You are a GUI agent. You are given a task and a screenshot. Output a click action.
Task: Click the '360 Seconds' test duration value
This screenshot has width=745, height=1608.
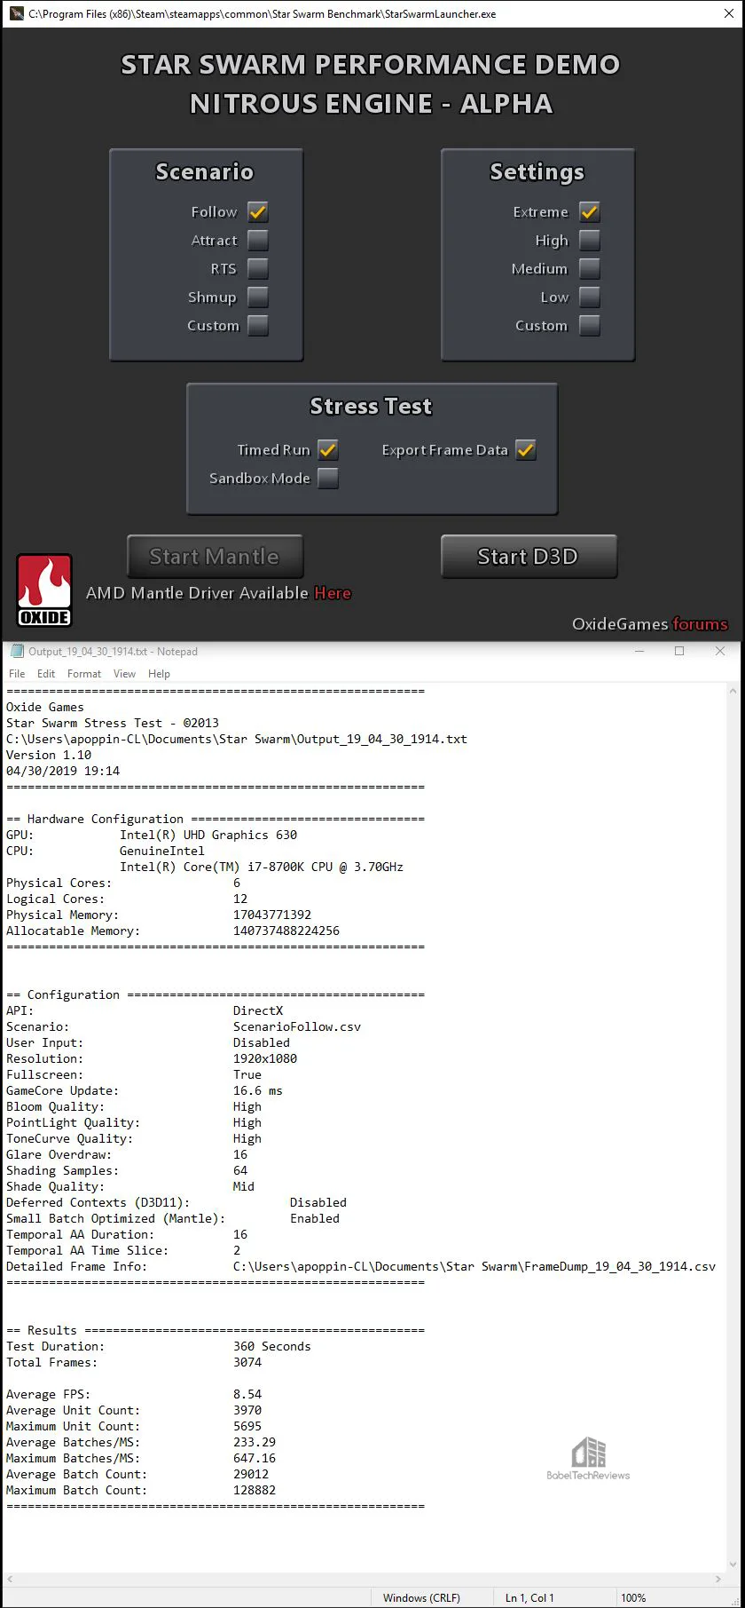[x=272, y=1346]
